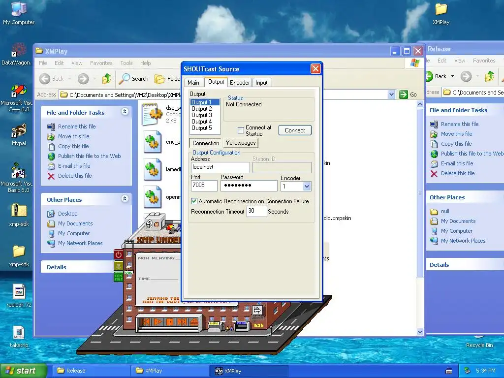Click the Port field showing 7005
Viewport: 504px width, 378px height.
(x=204, y=186)
